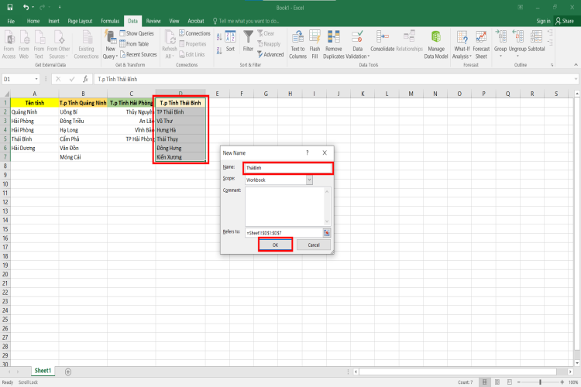Screen dimensions: 581x387
Task: Switch to the Insert tab
Action: point(53,21)
